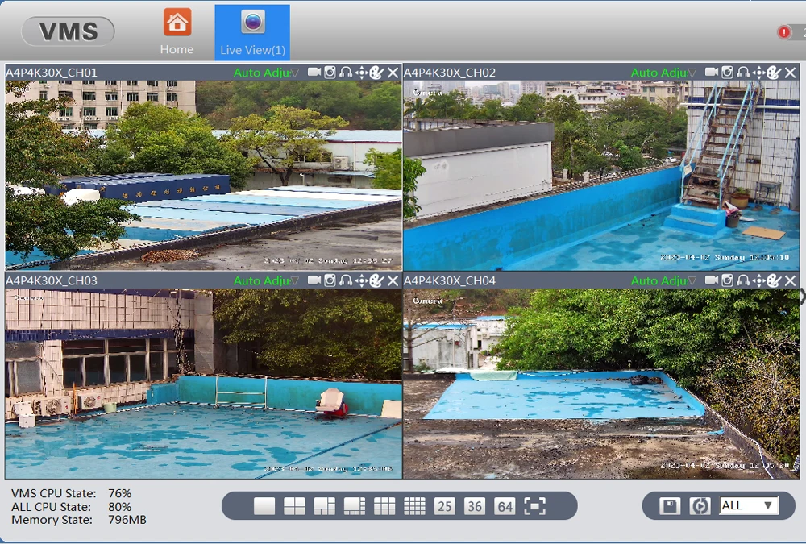
Task: Select the 4-window grid layout
Action: pyautogui.click(x=294, y=506)
